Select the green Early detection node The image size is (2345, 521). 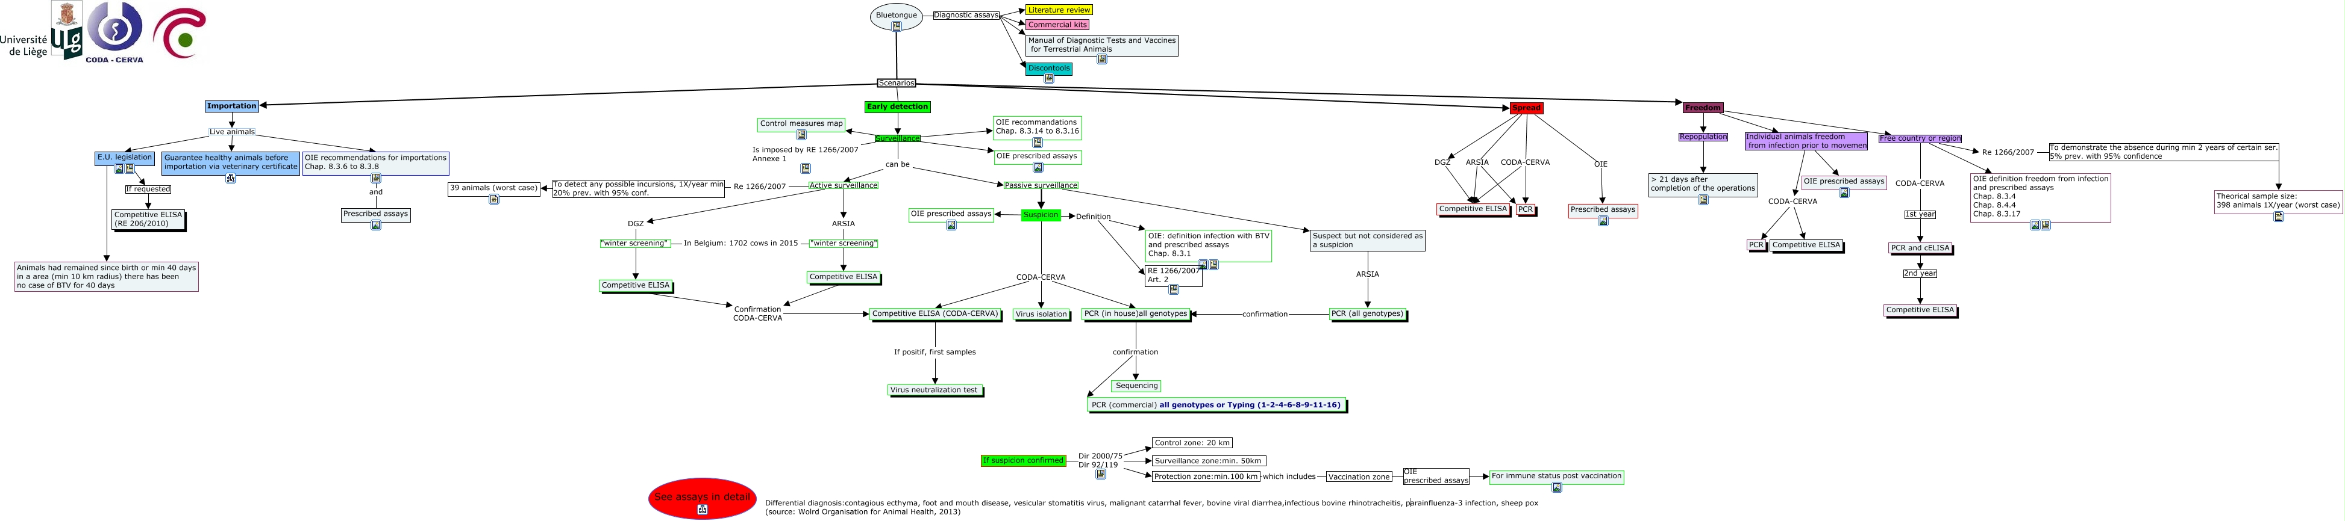point(897,106)
